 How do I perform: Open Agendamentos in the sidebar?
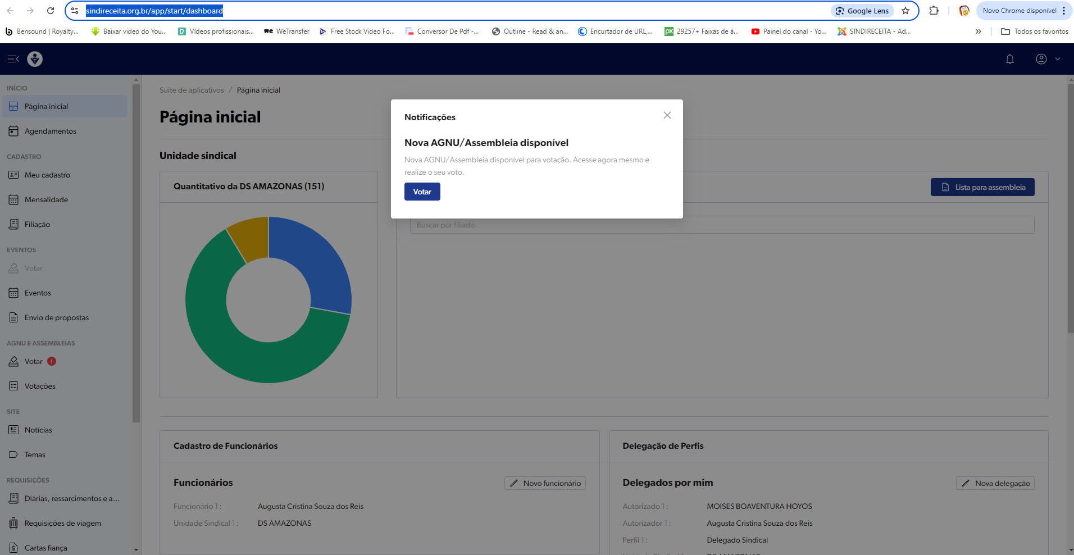tap(50, 131)
